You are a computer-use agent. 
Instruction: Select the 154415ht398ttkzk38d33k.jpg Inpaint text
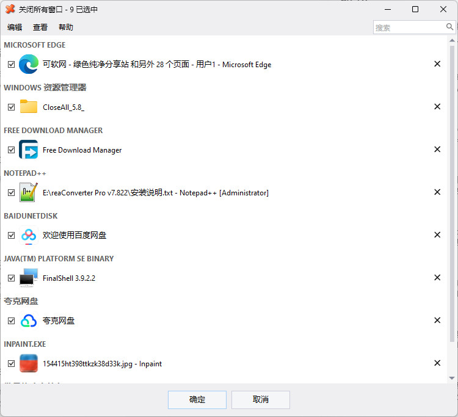tap(102, 363)
